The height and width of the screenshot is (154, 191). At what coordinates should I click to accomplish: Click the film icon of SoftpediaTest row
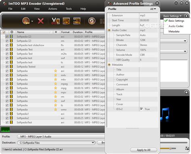tap(11, 122)
